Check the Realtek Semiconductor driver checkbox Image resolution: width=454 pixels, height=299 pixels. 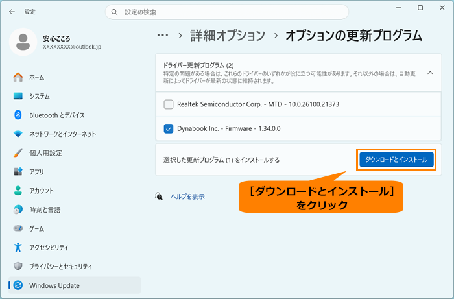coord(169,104)
